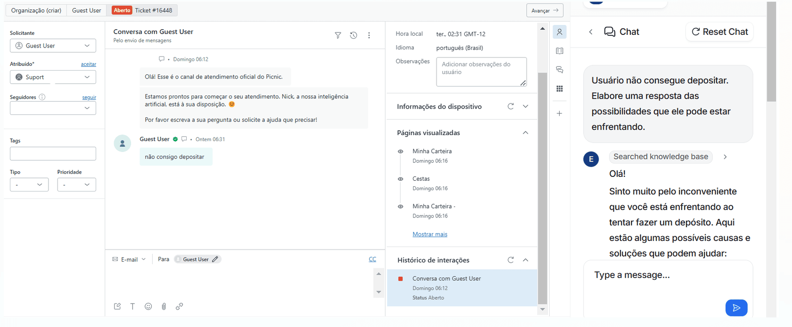The width and height of the screenshot is (792, 327).
Task: Click the emoji picker icon
Action: pos(148,306)
